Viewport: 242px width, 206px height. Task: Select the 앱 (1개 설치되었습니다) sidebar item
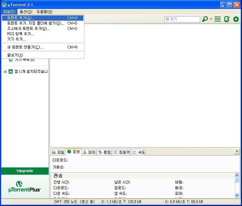[31, 71]
